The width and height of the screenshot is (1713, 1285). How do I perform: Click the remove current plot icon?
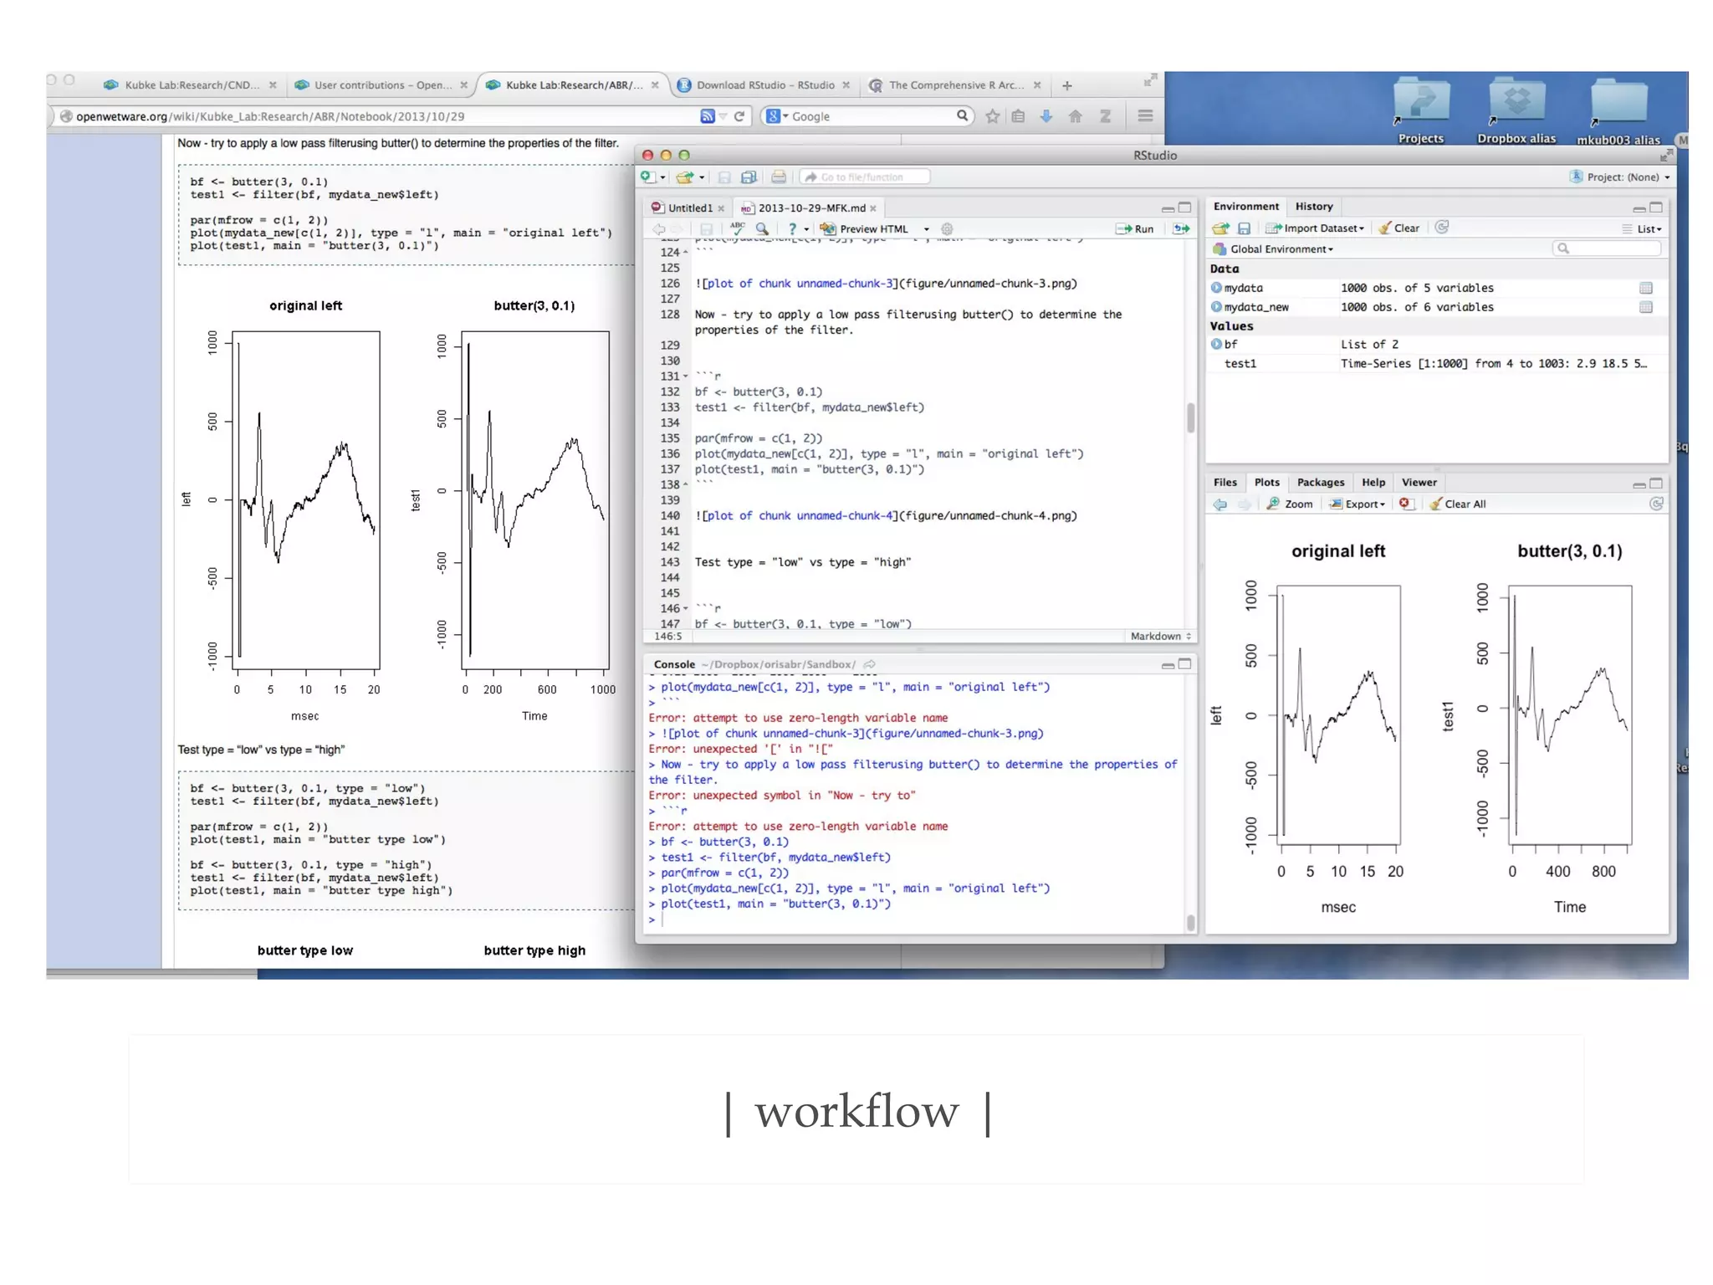(1405, 504)
